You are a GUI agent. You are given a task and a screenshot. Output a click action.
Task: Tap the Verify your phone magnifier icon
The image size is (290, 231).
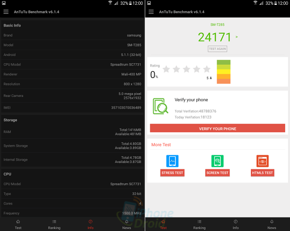click(160, 106)
